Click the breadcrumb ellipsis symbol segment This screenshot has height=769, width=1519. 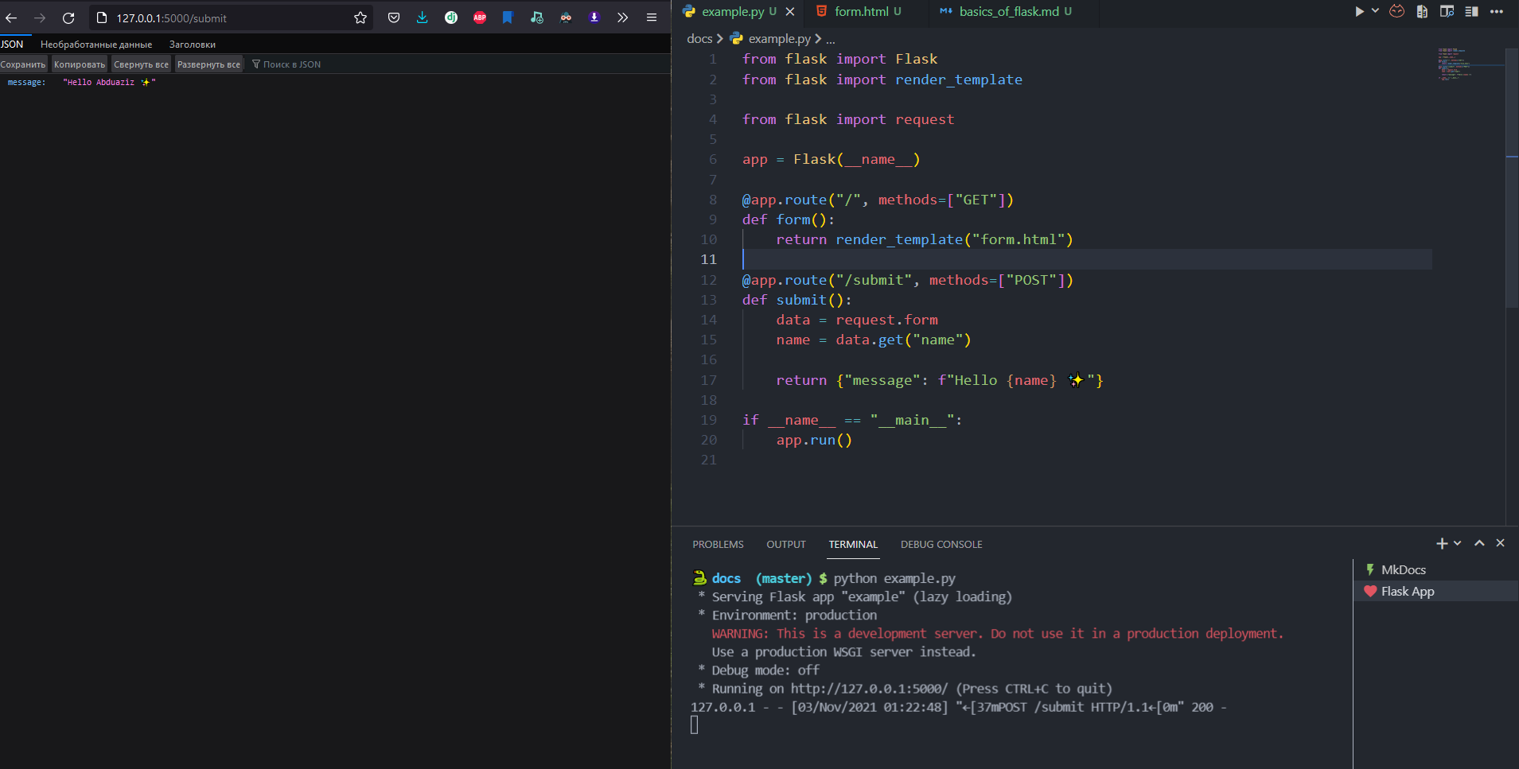point(831,38)
